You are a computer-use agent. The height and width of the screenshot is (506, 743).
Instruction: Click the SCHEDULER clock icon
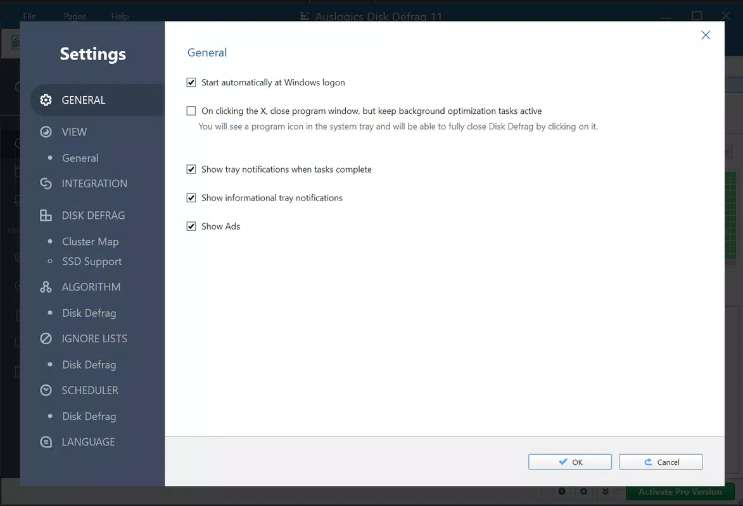(x=46, y=390)
